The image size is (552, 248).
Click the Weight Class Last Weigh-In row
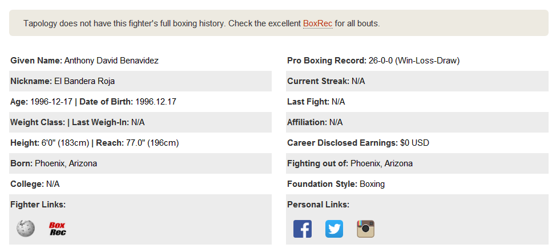point(140,122)
